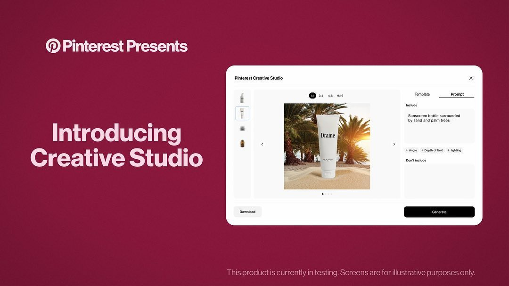Choose the 1:1 aspect ratio
Image resolution: width=509 pixels, height=286 pixels.
312,96
